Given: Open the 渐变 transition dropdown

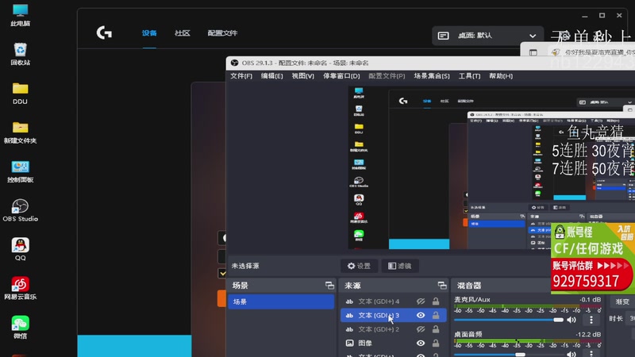Looking at the screenshot, I should tap(622, 301).
